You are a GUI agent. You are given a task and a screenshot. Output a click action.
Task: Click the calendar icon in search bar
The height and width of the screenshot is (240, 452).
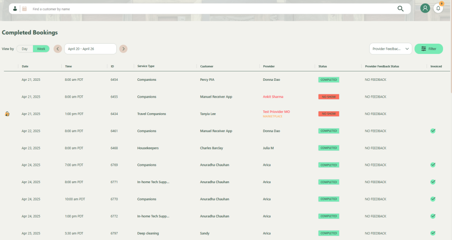[24, 8]
